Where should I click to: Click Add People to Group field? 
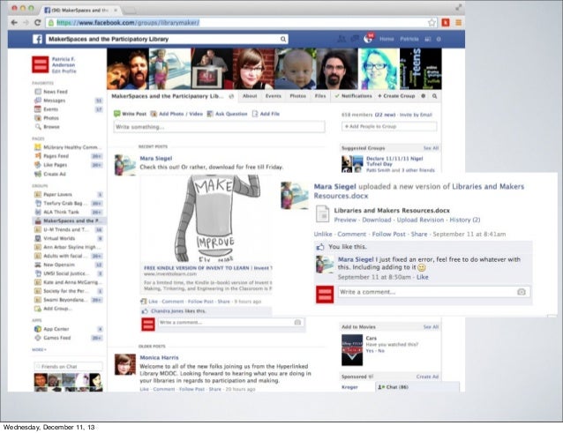pyautogui.click(x=389, y=126)
